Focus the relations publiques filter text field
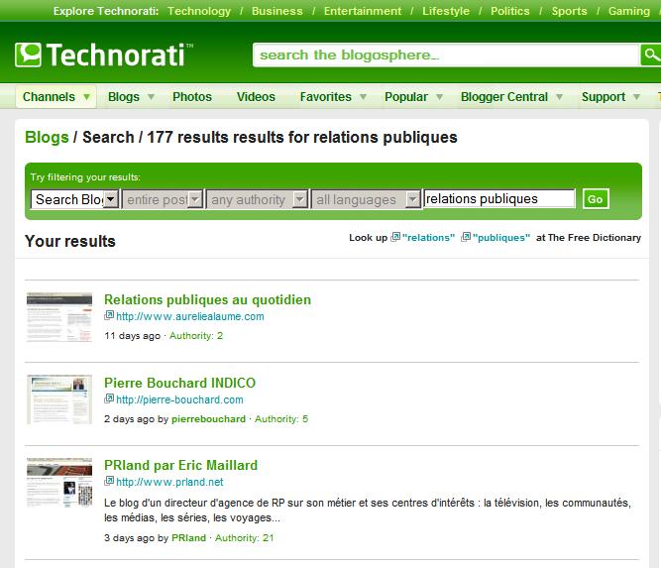 499,198
